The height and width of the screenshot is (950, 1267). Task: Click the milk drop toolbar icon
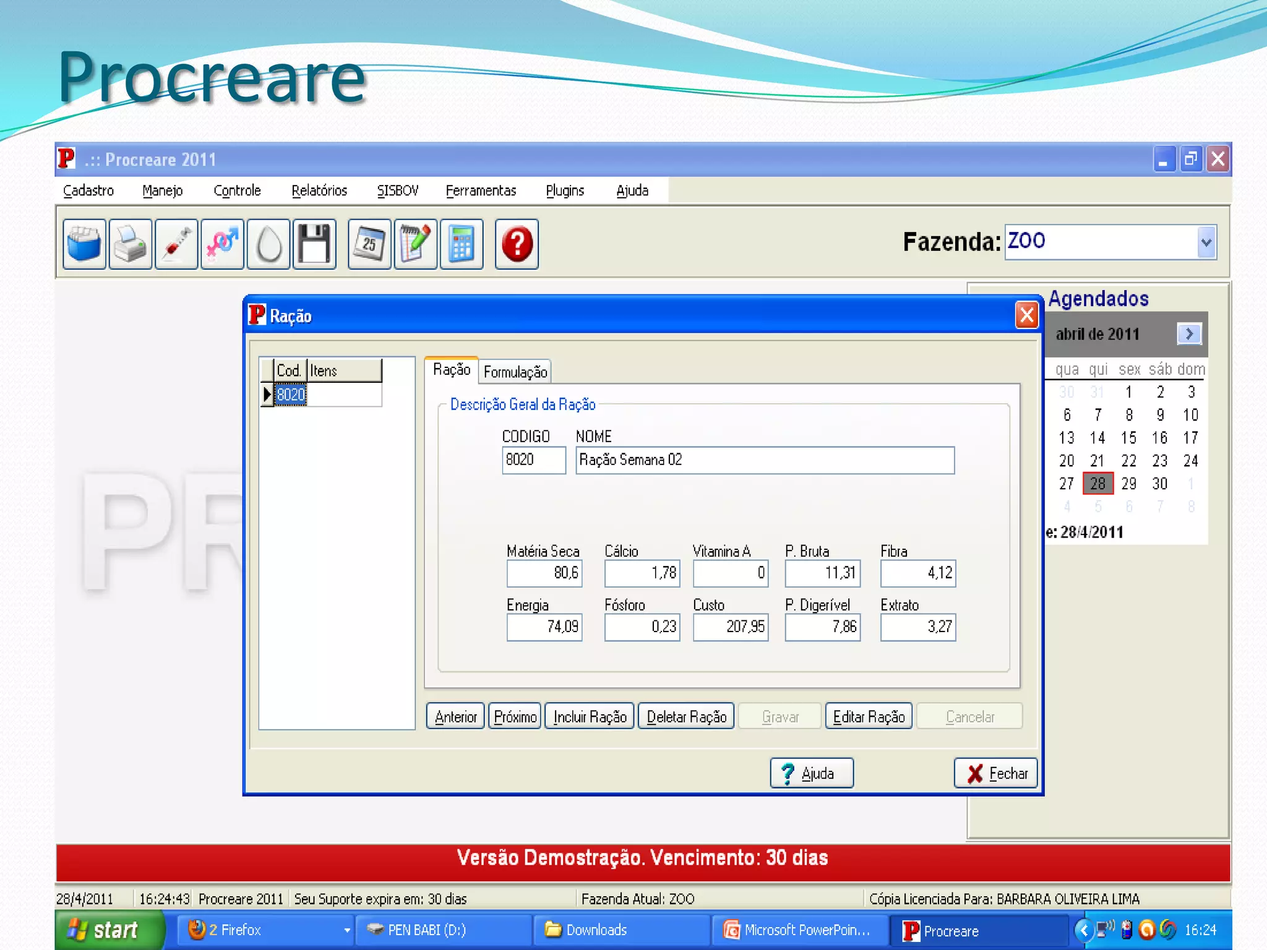[268, 244]
